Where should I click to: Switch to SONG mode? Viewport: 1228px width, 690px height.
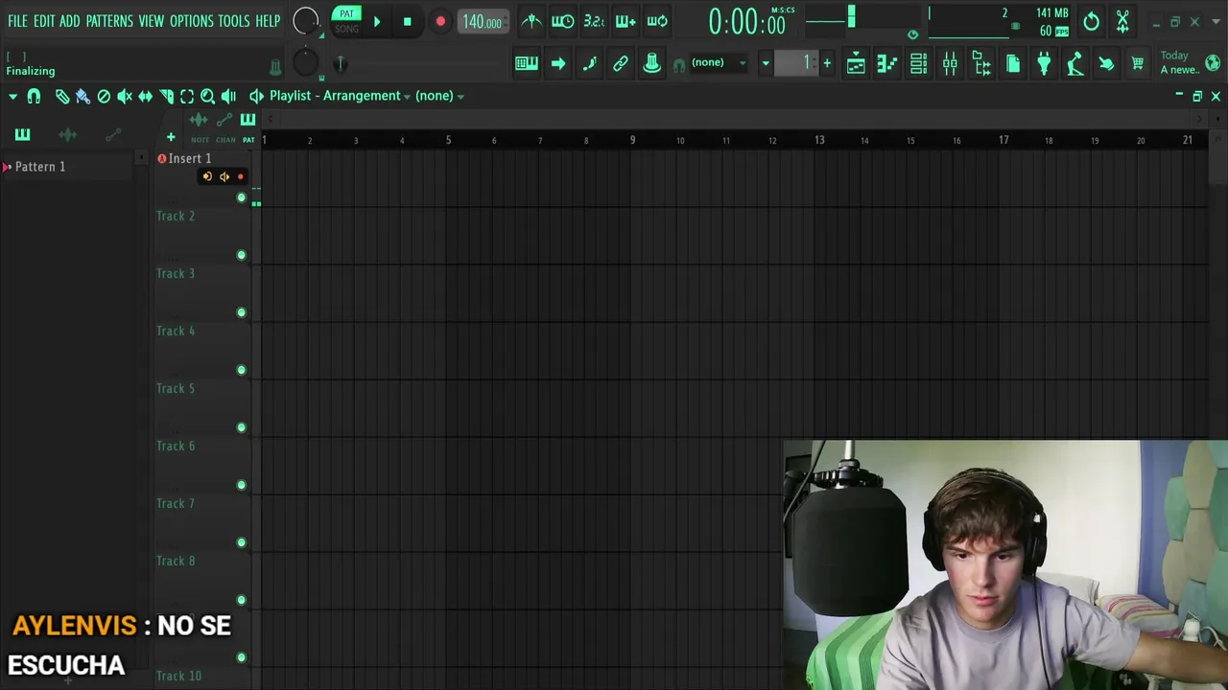pyautogui.click(x=346, y=29)
